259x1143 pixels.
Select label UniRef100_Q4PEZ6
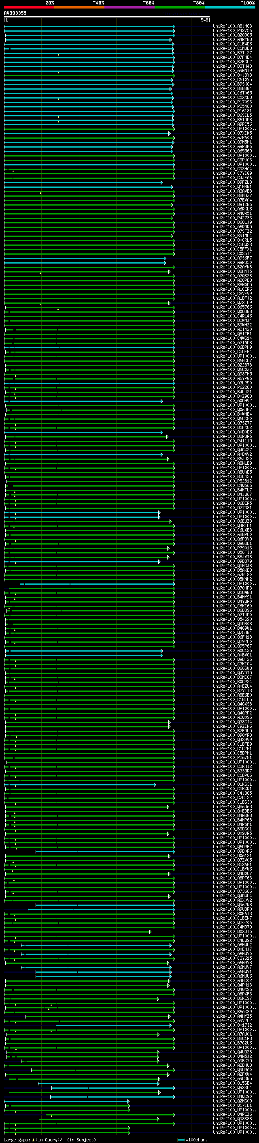232,1114
